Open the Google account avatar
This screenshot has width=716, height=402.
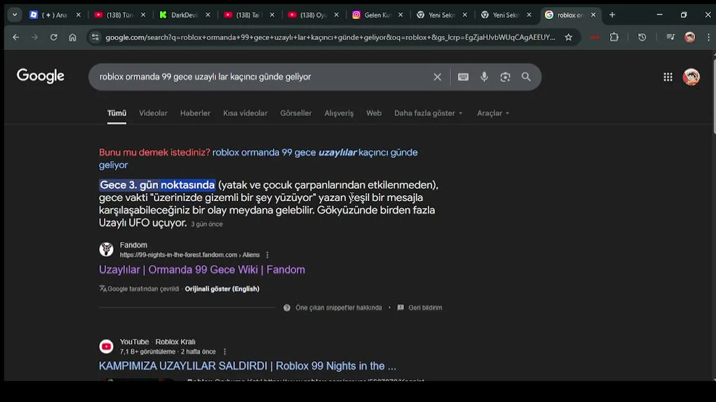pyautogui.click(x=691, y=77)
